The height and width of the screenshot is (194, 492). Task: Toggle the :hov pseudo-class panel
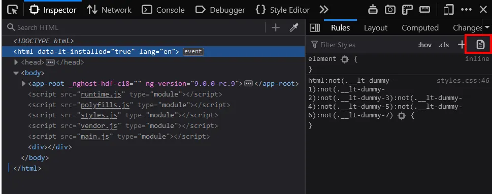pos(425,45)
